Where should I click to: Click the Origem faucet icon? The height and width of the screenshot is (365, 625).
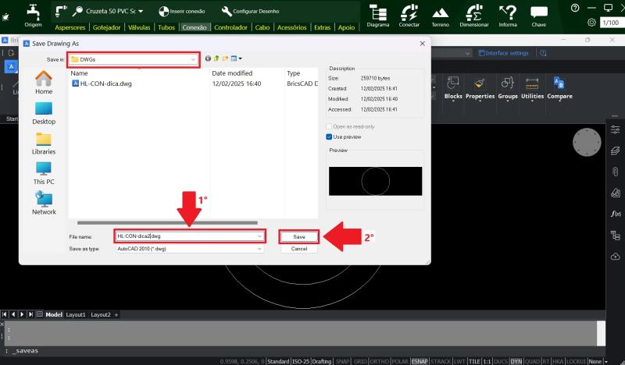[x=32, y=12]
